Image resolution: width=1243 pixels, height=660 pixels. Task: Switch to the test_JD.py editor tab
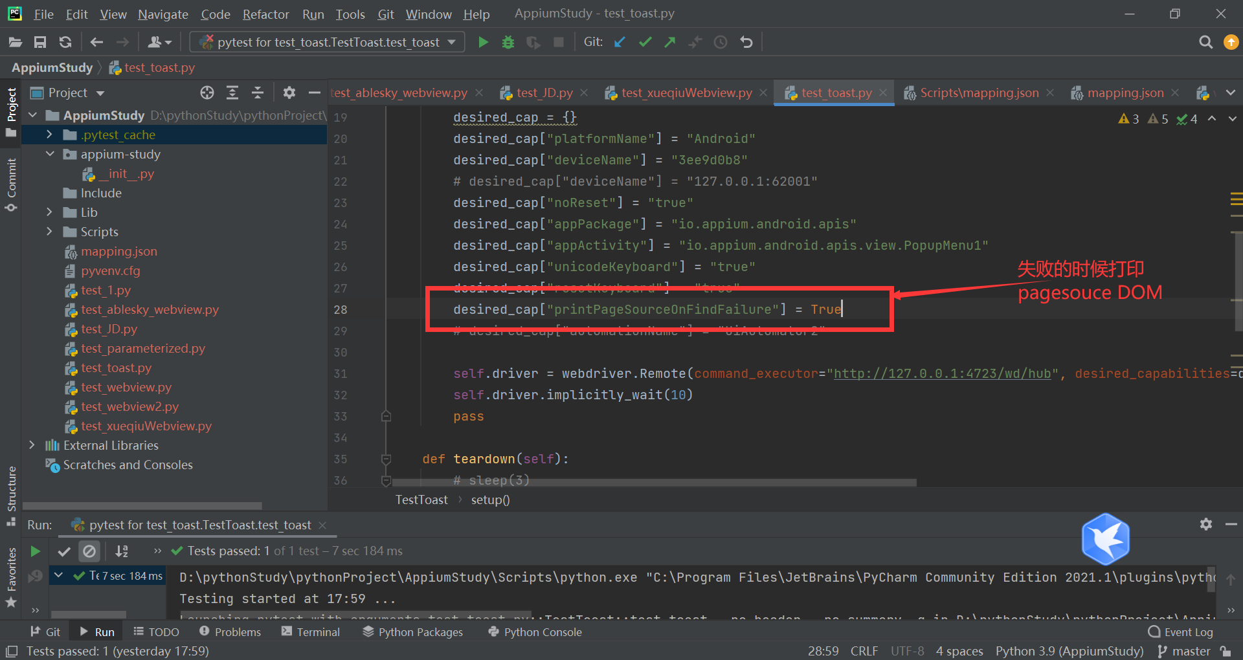click(x=544, y=93)
